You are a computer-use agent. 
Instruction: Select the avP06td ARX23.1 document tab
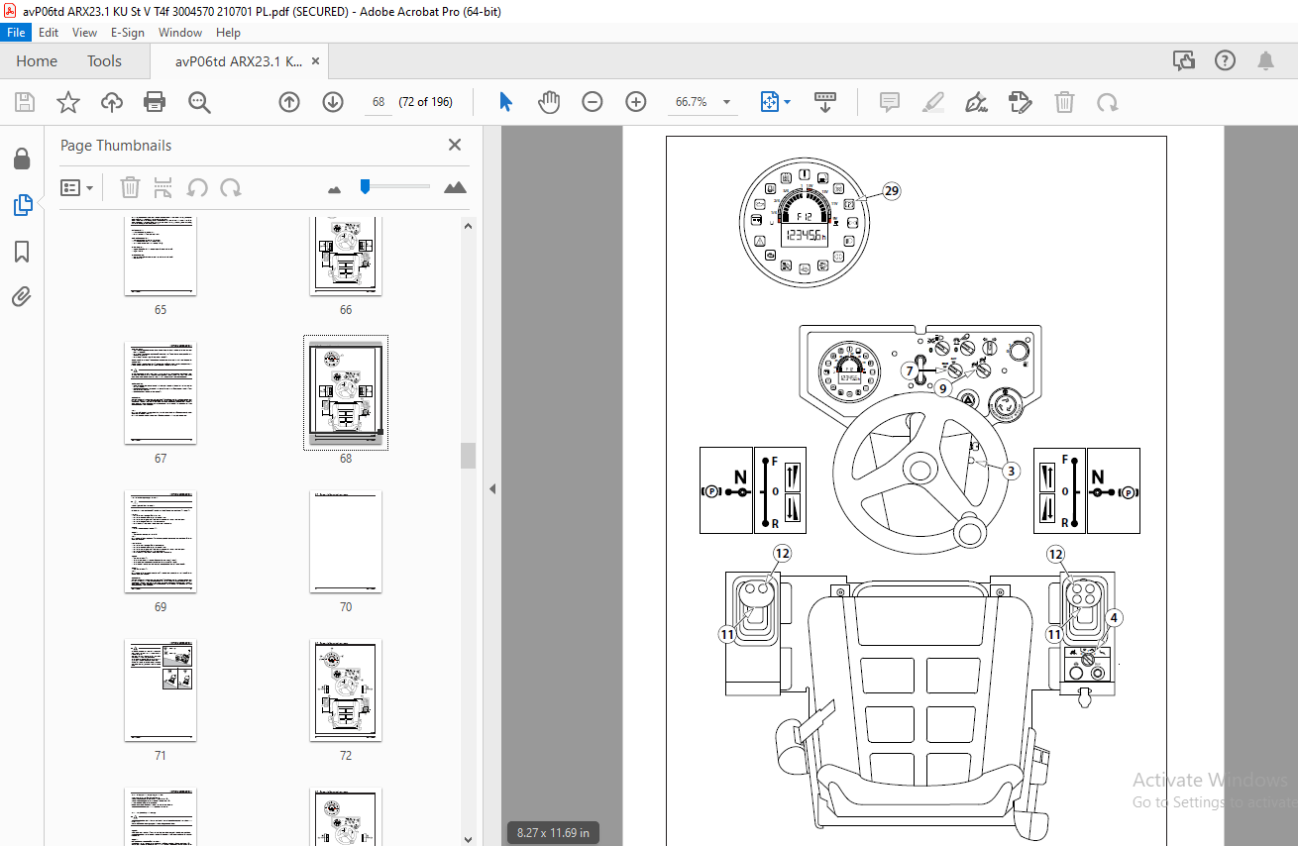tap(239, 60)
